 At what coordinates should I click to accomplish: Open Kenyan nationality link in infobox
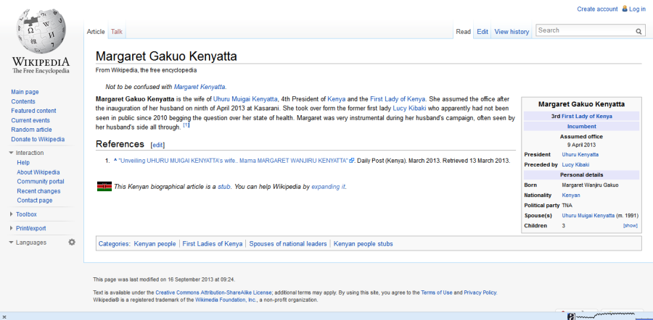click(x=571, y=195)
